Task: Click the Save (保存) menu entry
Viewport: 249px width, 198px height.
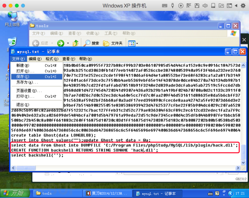Action: (36, 77)
